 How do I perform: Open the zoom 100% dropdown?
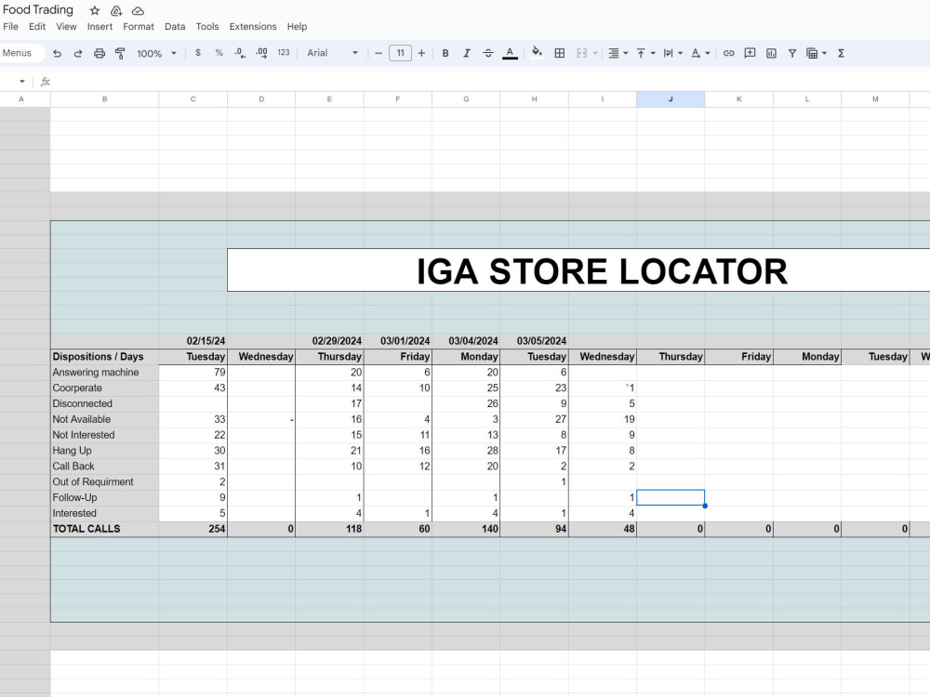coord(156,53)
